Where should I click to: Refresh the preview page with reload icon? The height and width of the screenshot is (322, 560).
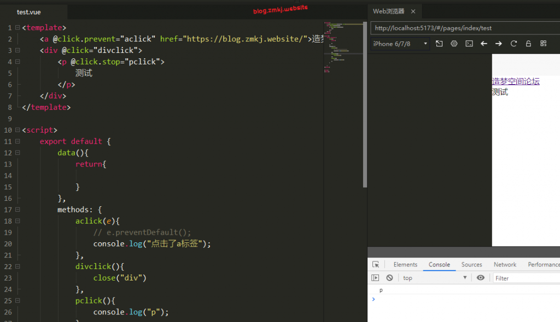tap(514, 44)
